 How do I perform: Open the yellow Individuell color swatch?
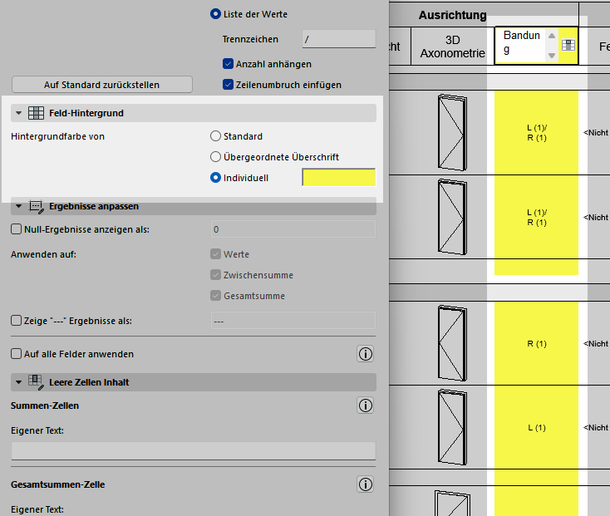pos(338,177)
